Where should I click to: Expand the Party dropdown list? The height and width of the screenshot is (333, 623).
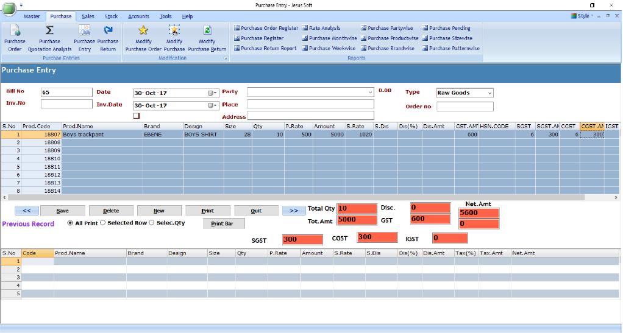370,93
